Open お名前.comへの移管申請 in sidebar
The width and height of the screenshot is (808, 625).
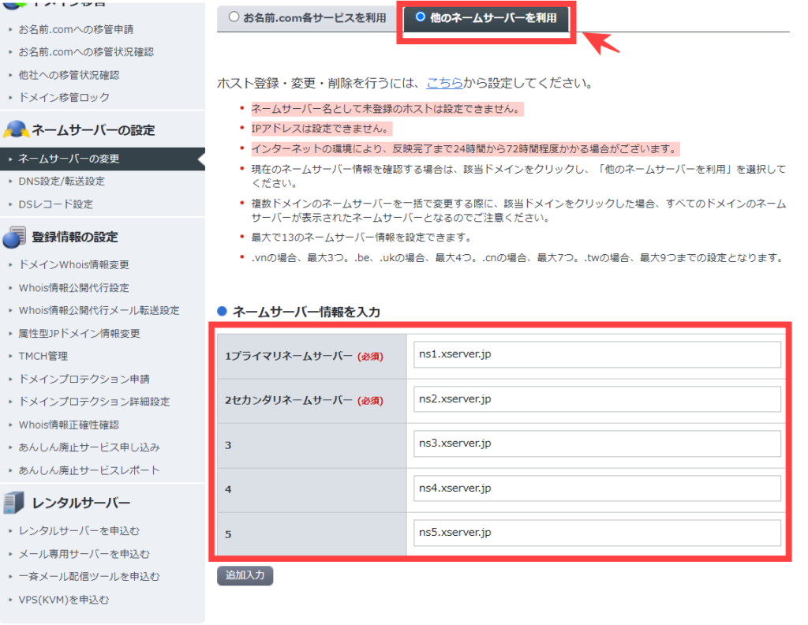[x=76, y=29]
